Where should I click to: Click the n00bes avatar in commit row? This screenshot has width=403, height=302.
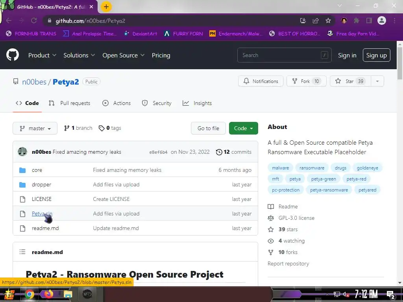pyautogui.click(x=22, y=152)
